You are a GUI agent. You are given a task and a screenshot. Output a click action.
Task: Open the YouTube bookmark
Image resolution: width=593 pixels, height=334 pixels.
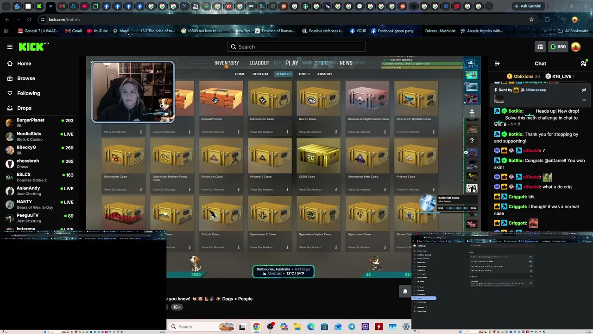pos(97,31)
